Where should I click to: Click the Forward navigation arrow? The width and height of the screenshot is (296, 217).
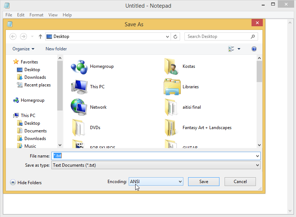23,36
